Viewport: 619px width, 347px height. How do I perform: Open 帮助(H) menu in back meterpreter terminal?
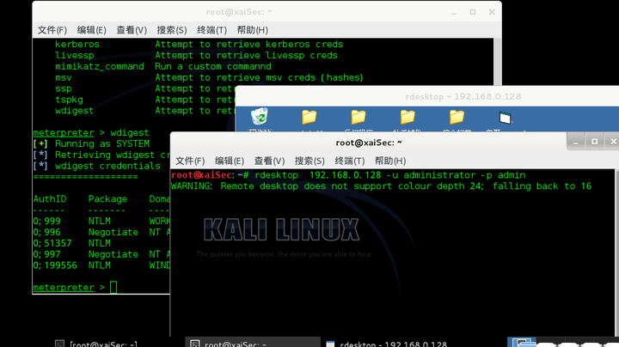pos(252,30)
